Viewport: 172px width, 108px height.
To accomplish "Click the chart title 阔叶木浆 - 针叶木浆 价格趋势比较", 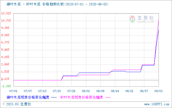I will coord(35,4).
